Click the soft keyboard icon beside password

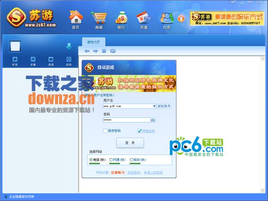[152, 120]
